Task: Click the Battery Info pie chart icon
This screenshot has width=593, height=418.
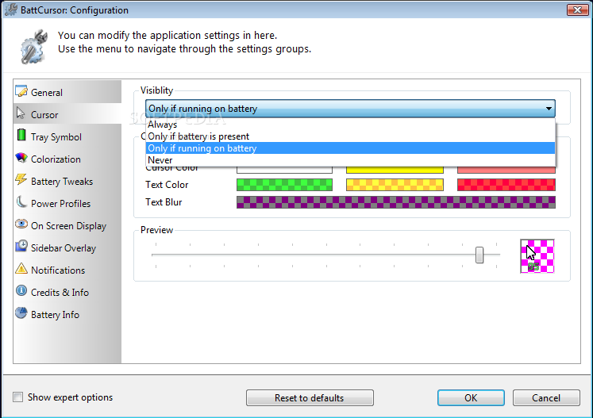Action: [21, 313]
